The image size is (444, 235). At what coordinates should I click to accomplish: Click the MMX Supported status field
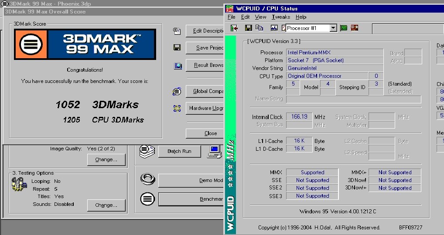(x=312, y=172)
